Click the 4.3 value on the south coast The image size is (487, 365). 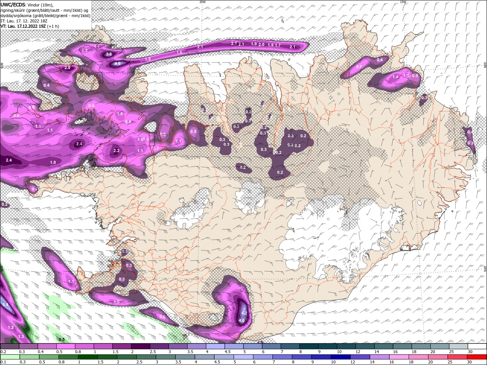[x=245, y=313]
